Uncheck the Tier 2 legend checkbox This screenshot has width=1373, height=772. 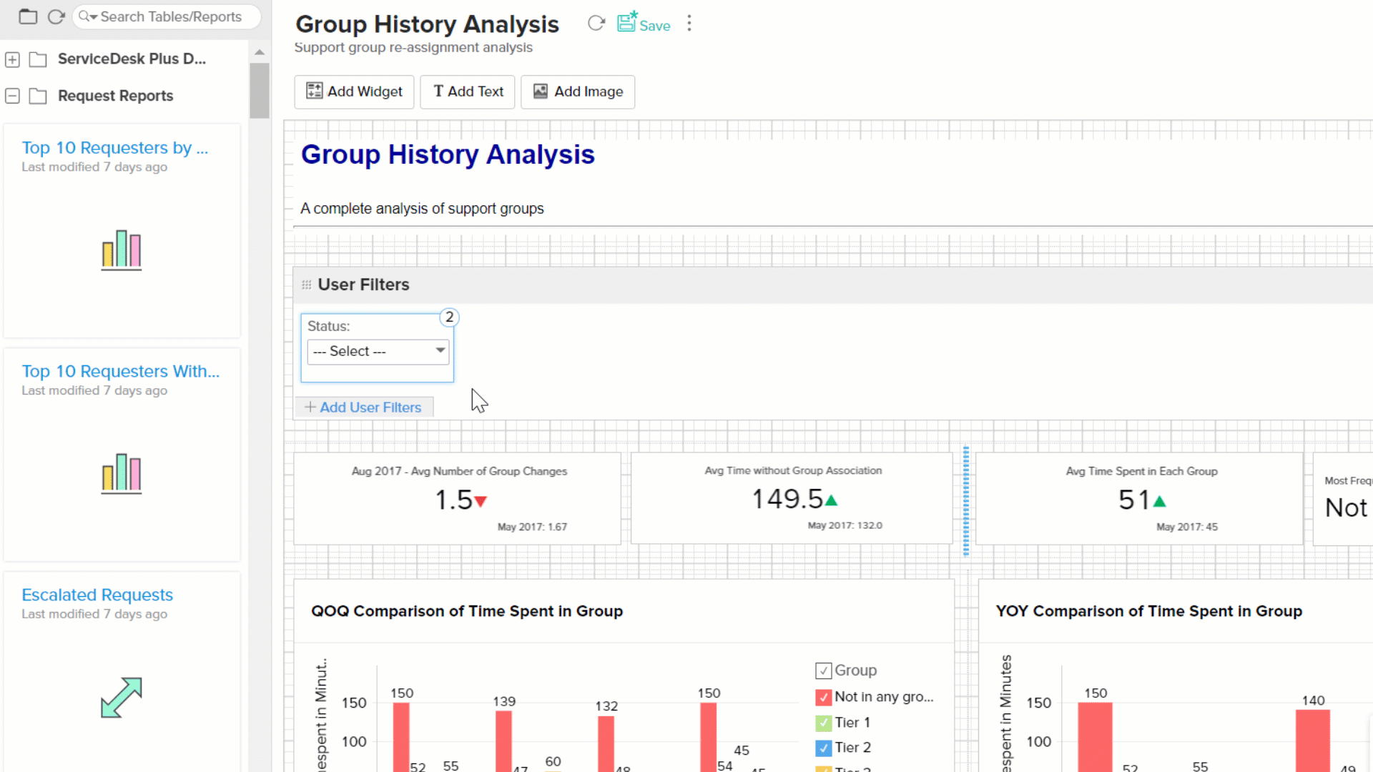[824, 748]
